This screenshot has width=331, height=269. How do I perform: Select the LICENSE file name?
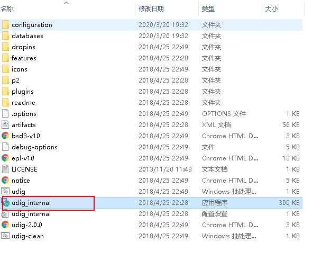pyautogui.click(x=24, y=169)
